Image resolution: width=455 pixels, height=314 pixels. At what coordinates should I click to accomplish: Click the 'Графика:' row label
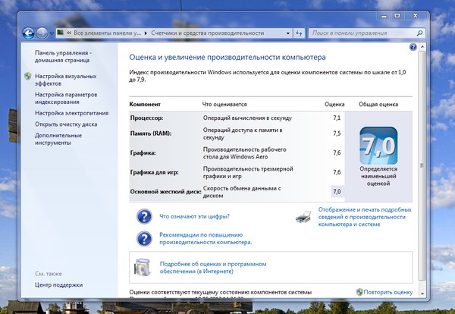coord(143,153)
